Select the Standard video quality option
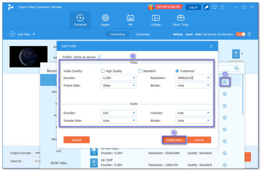The height and width of the screenshot is (171, 261). [x=140, y=71]
